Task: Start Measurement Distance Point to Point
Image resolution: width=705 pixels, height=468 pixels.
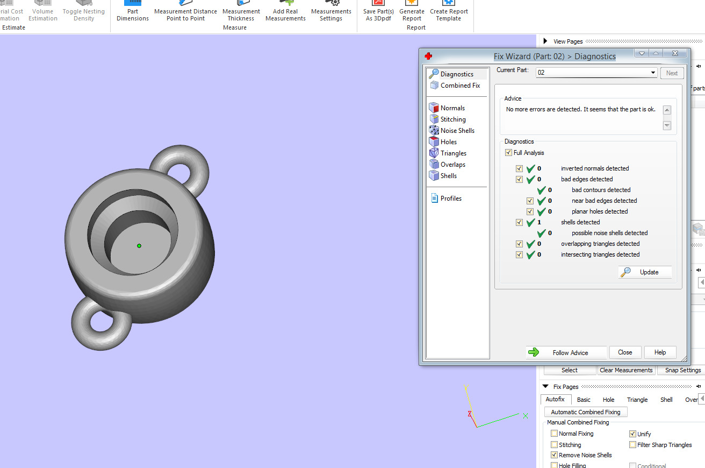Action: click(x=185, y=11)
